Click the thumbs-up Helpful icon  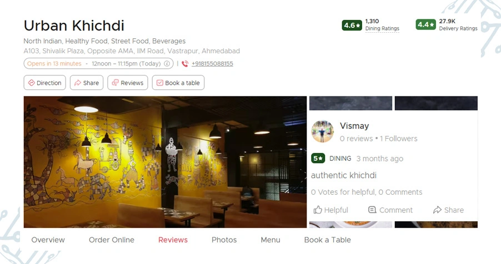[318, 210]
